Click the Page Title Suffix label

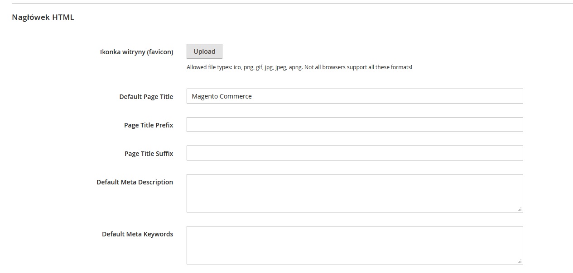149,154
